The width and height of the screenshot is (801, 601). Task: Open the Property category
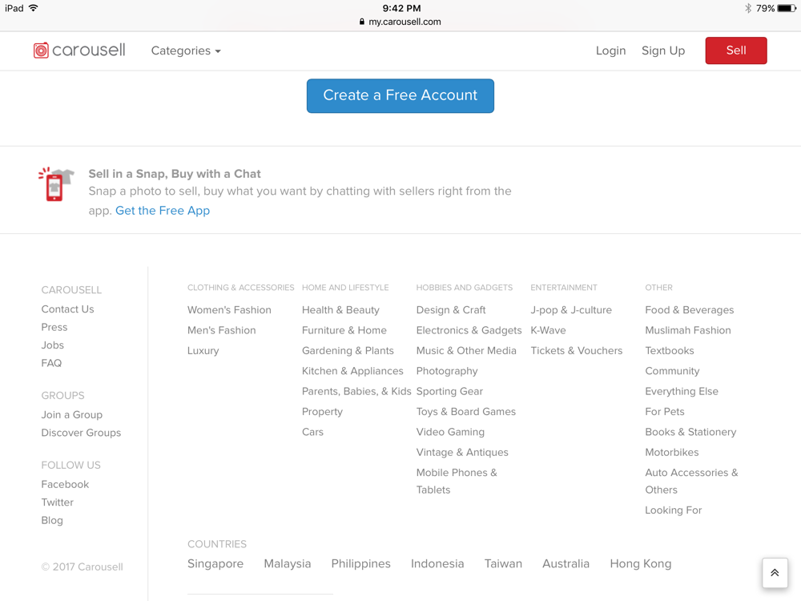(x=322, y=411)
